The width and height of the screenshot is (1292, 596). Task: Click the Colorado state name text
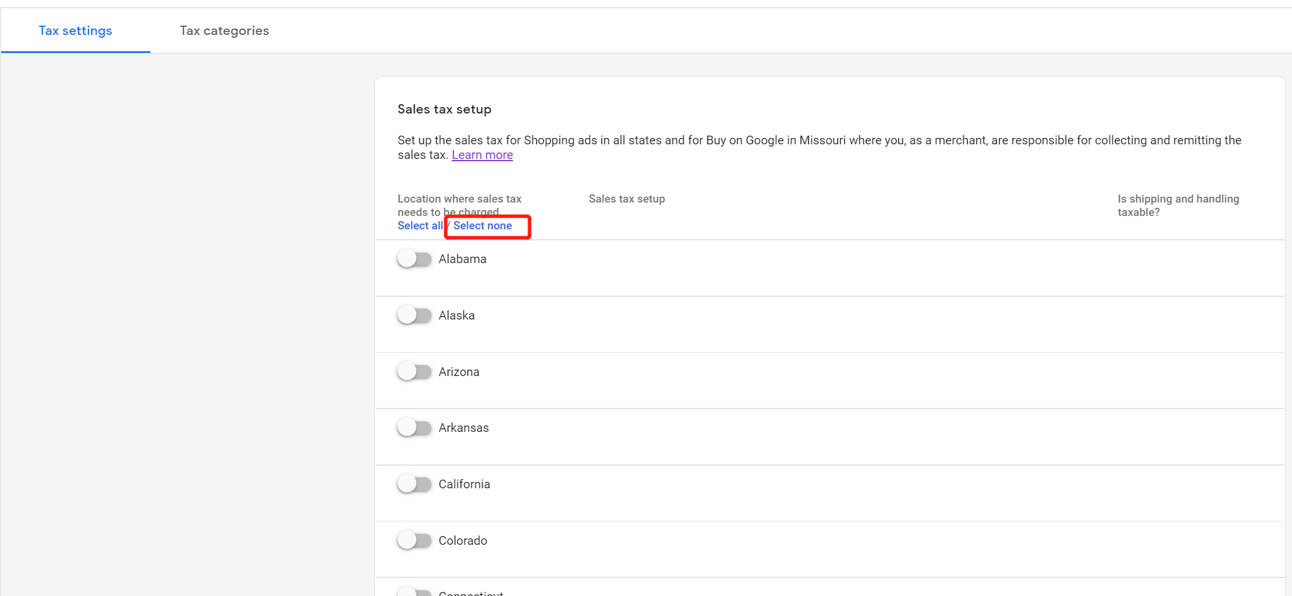coord(463,541)
